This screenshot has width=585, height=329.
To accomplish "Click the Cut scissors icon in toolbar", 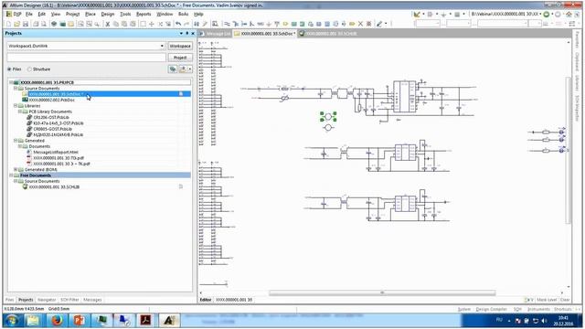I will (x=108, y=24).
